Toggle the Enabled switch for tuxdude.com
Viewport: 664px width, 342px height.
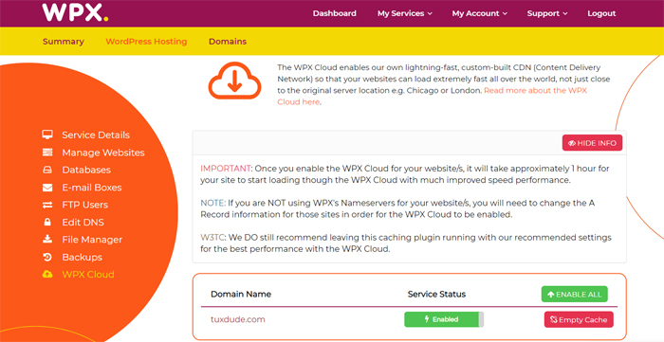[444, 319]
